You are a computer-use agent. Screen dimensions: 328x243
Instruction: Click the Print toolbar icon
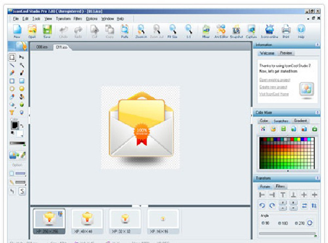coord(286,31)
